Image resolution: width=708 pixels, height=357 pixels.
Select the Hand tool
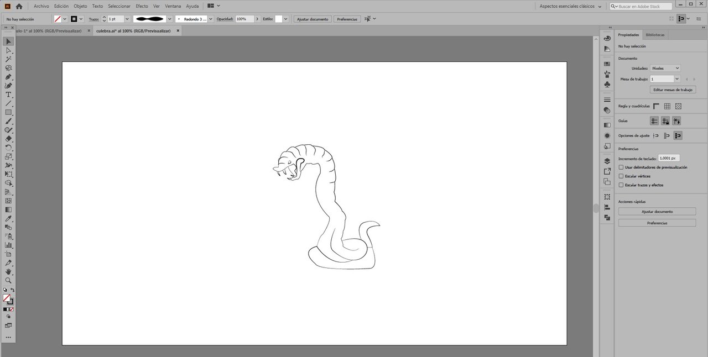point(8,271)
